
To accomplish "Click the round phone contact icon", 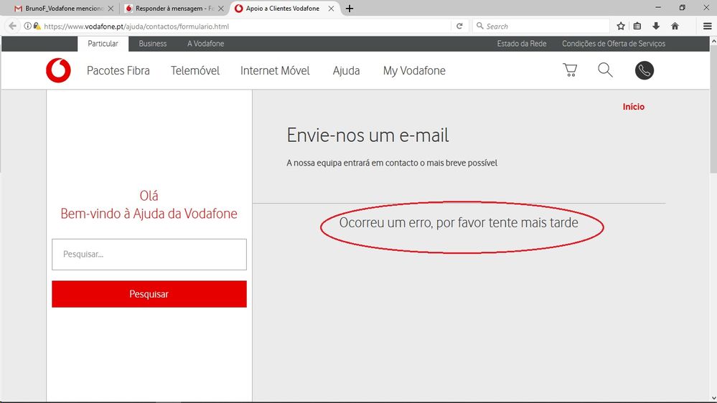I will 645,70.
